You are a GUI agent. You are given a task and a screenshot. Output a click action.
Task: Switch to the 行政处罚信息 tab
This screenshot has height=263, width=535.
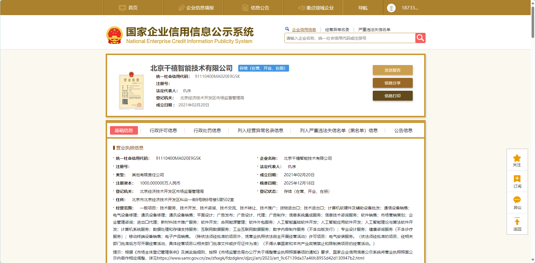[x=207, y=130]
